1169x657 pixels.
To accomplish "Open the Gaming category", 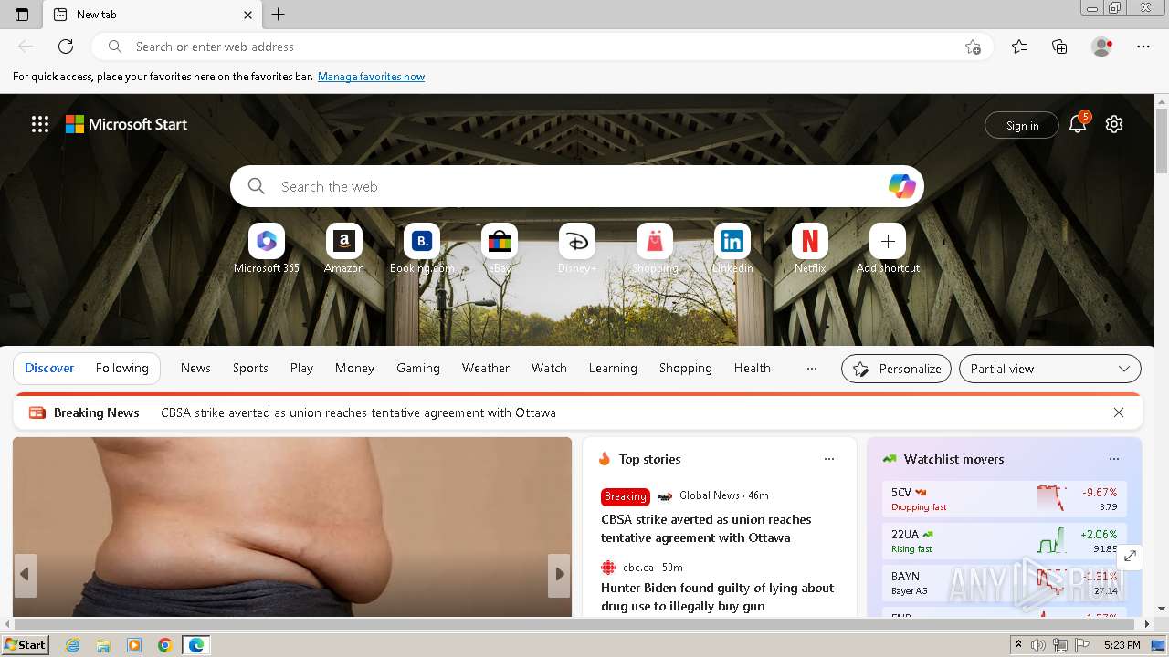I will (418, 369).
